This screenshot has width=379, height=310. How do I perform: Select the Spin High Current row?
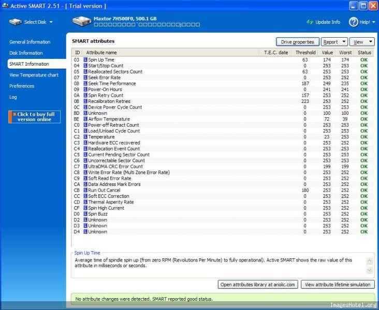tap(222, 208)
